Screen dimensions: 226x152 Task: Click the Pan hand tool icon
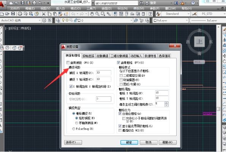click(92, 14)
